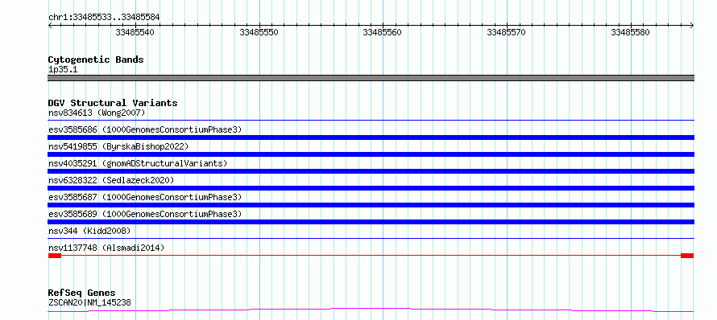Click the blue bar under nsv6328322
Viewport: 717px width, 320px height.
point(371,188)
